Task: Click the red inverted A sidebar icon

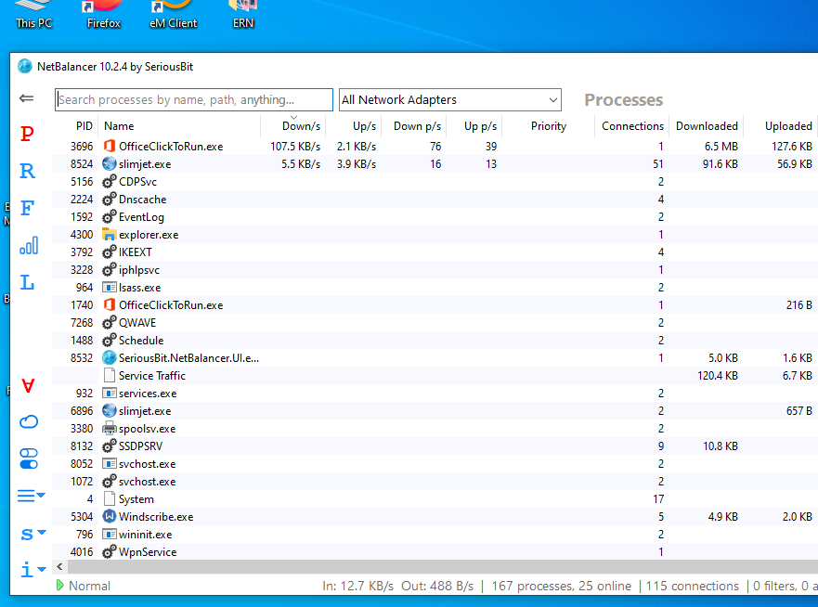Action: point(28,385)
